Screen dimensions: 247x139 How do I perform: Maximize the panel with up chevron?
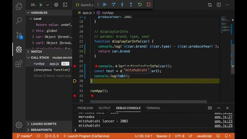[x=219, y=108]
